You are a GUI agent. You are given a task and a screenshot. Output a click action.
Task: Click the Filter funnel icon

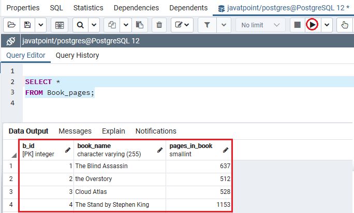click(x=207, y=25)
